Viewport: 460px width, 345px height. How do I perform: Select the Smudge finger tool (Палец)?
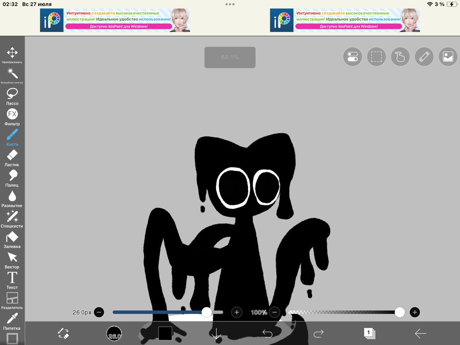click(x=12, y=178)
